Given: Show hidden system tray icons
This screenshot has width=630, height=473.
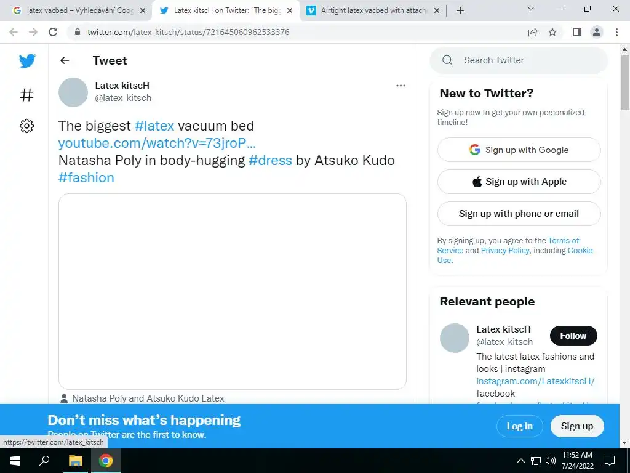Looking at the screenshot, I should pos(520,461).
